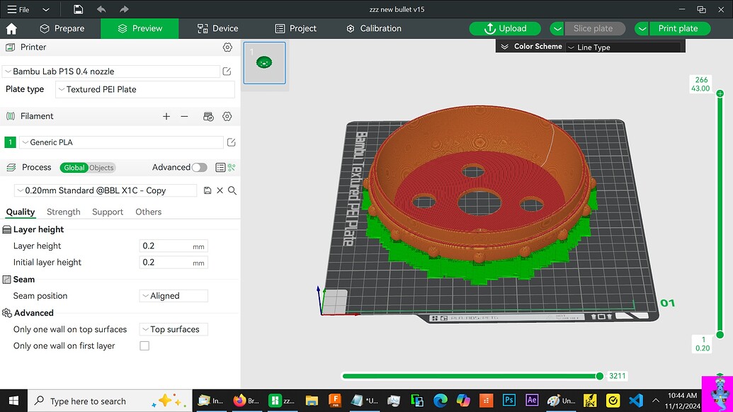Image resolution: width=733 pixels, height=412 pixels.
Task: Click the Print plate button
Action: (680, 28)
